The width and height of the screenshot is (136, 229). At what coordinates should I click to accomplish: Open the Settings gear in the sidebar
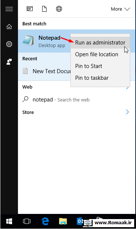click(x=9, y=44)
